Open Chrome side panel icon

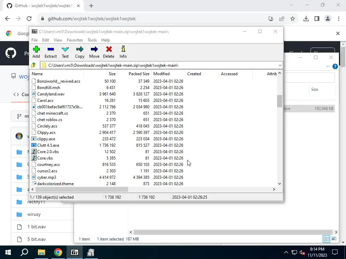(317, 19)
